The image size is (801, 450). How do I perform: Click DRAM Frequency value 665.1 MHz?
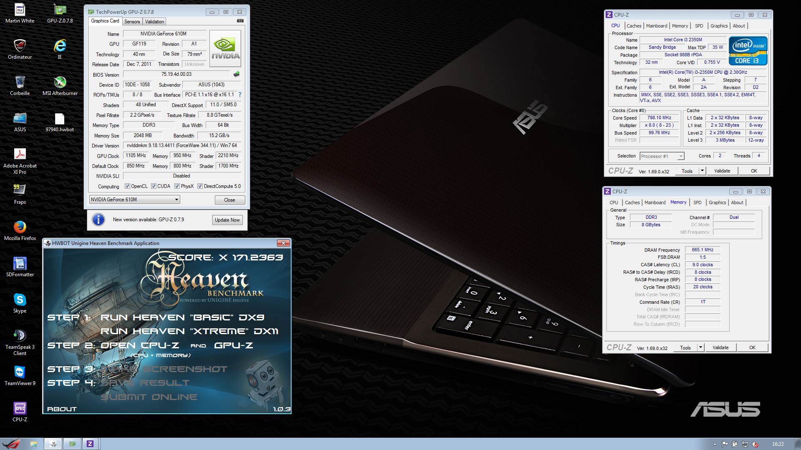tap(703, 250)
